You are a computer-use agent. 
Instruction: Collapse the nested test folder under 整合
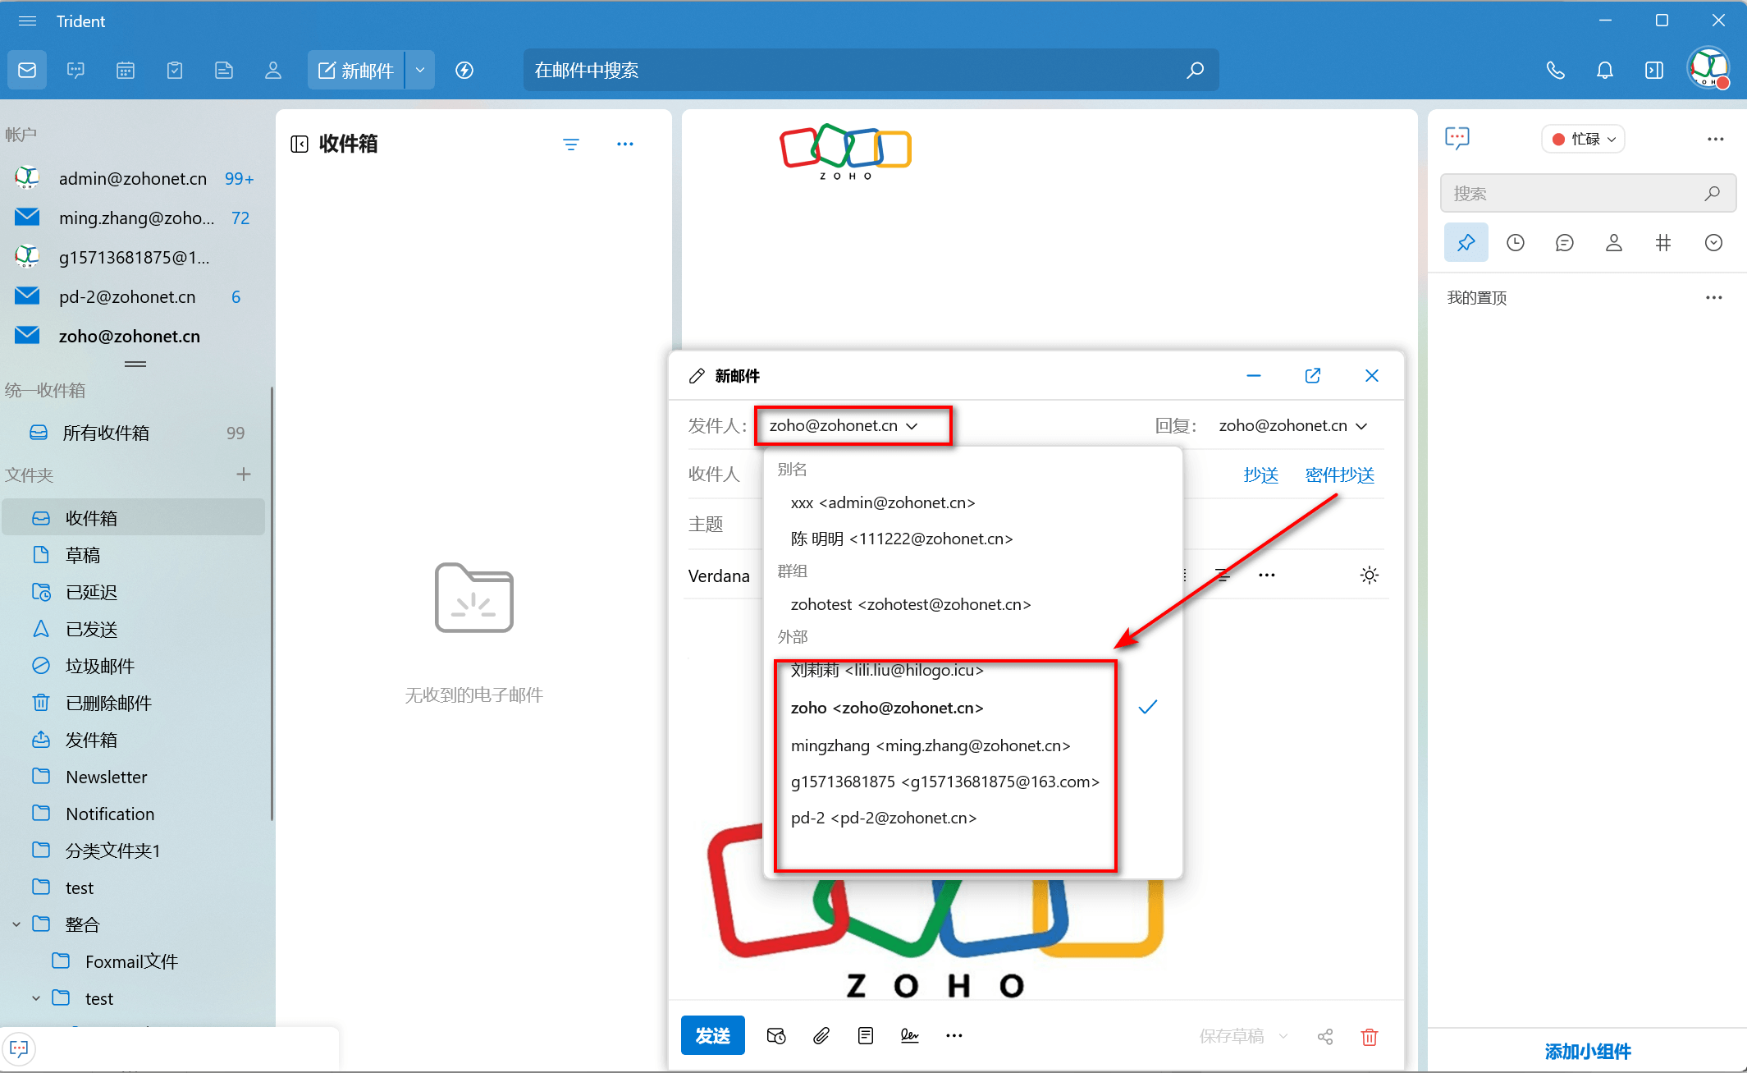(x=36, y=998)
